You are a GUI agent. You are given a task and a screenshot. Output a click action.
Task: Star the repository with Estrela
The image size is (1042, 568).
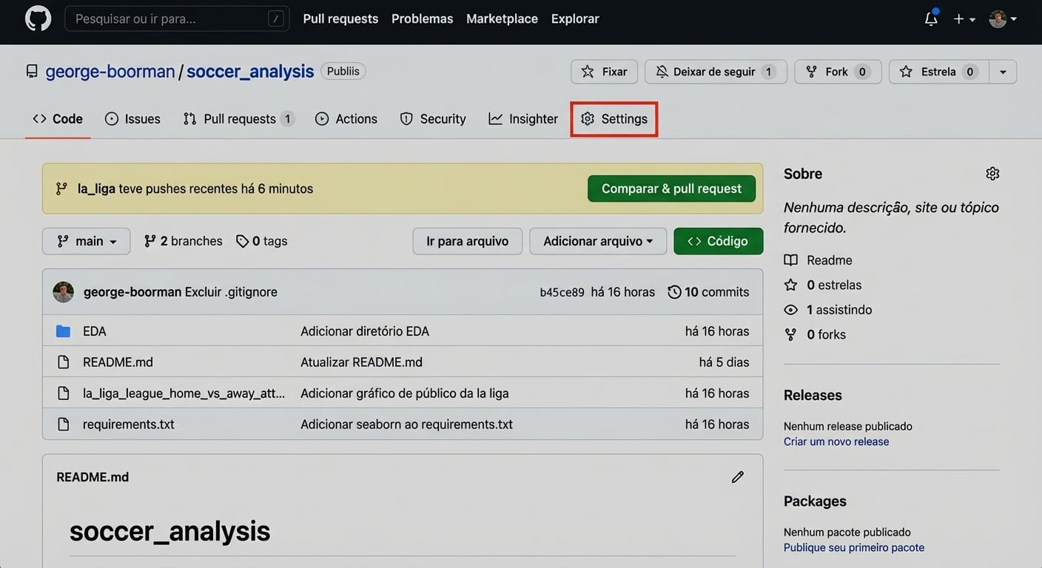938,72
